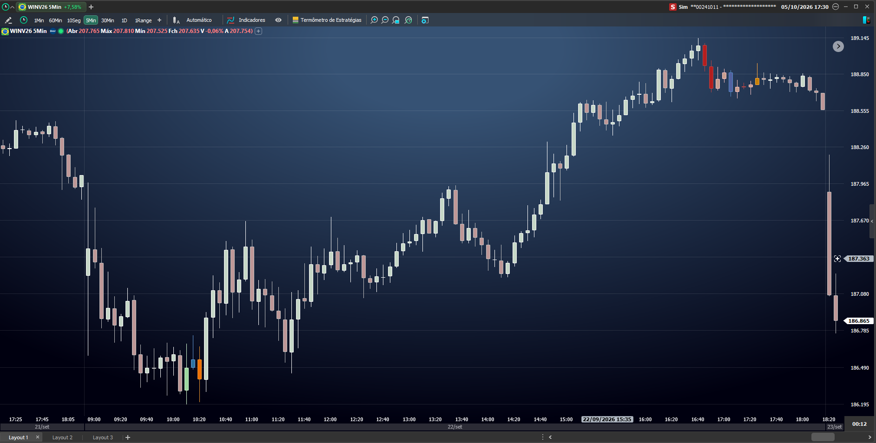Screen dimensions: 876x443
Task: Open Termômetro de Estratégias
Action: point(327,20)
